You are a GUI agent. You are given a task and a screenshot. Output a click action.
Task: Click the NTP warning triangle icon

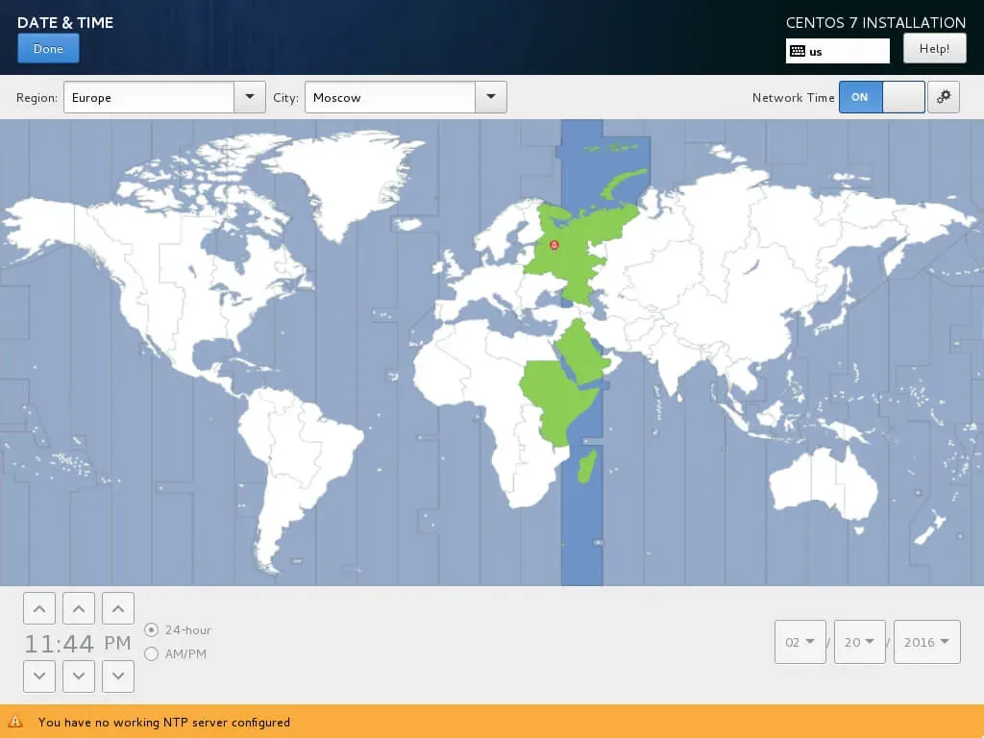[15, 722]
